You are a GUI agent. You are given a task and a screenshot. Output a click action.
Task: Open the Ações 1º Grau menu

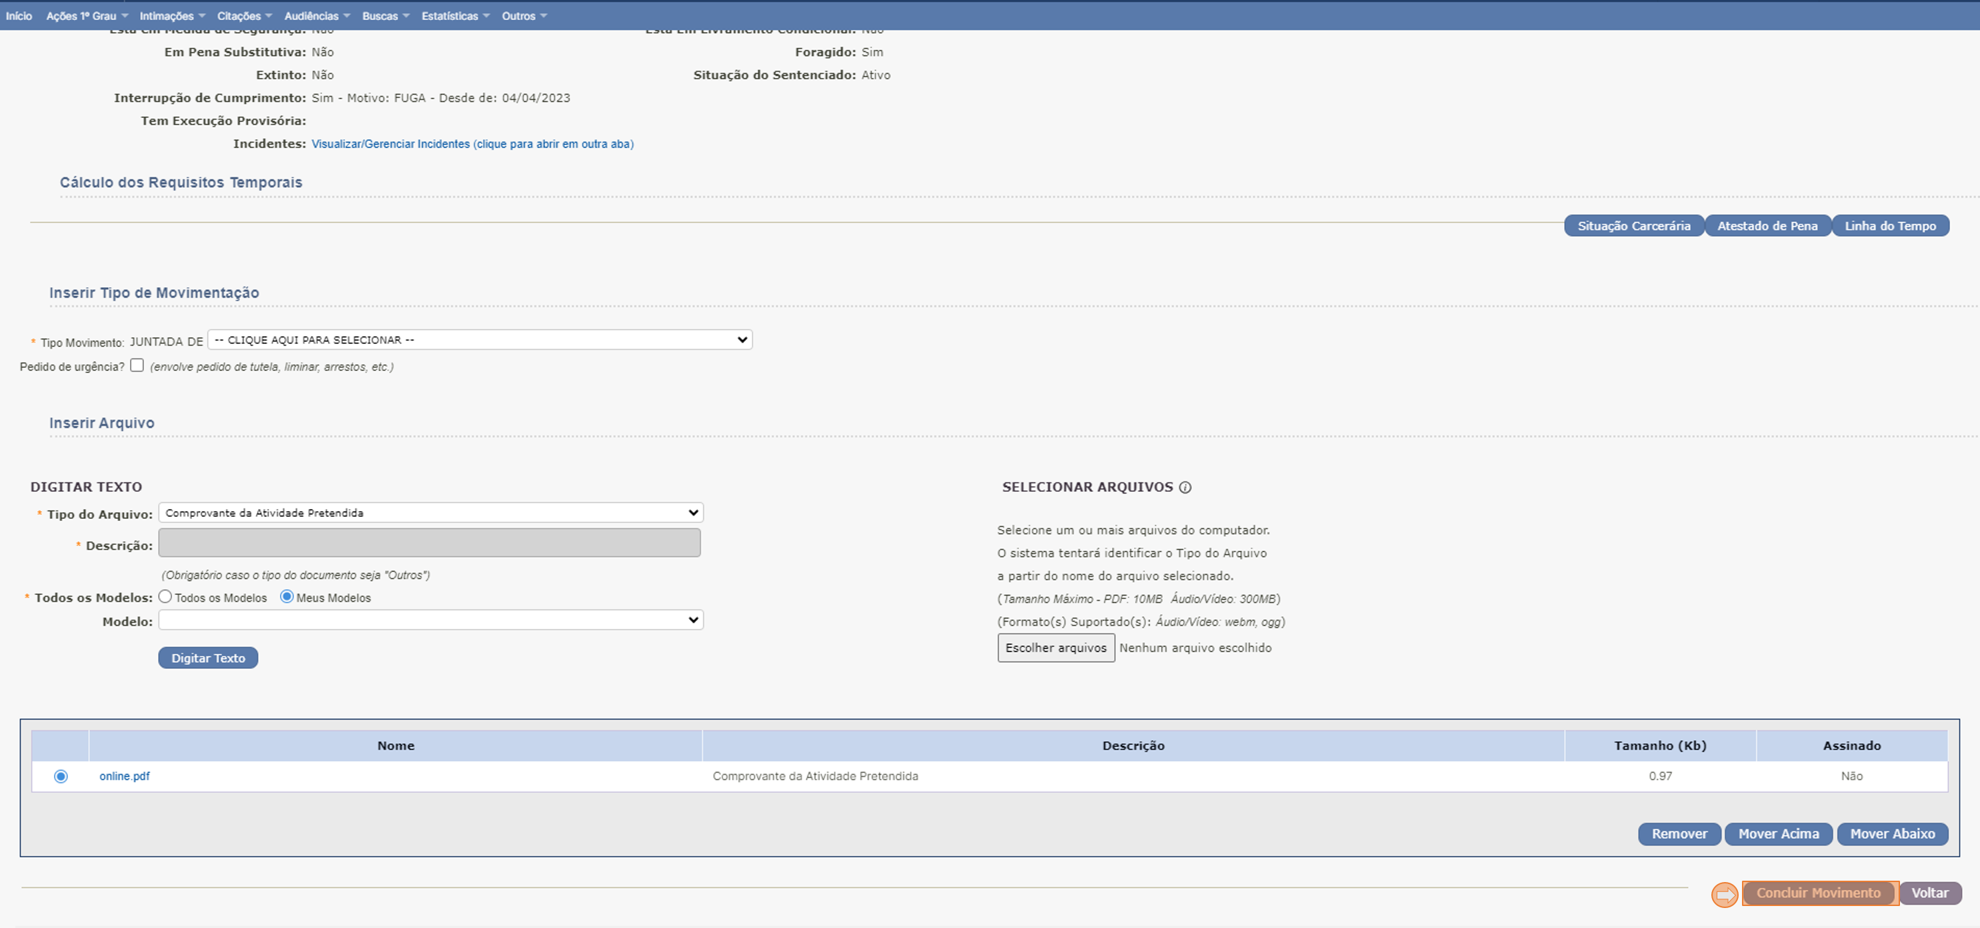(87, 15)
